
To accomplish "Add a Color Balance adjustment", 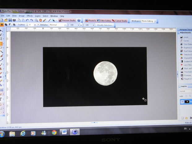I will tap(186, 44).
